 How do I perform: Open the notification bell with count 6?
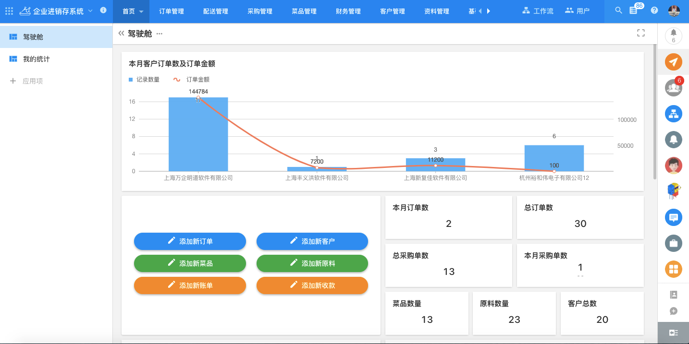tap(673, 36)
